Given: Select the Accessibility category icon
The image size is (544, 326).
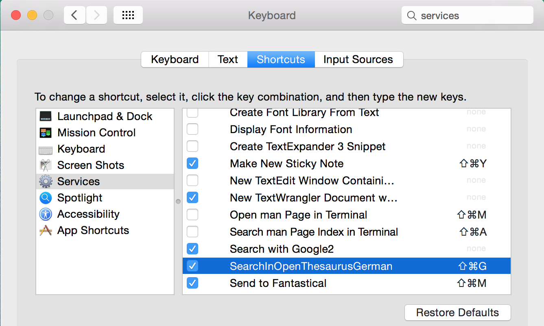Looking at the screenshot, I should click(x=46, y=214).
